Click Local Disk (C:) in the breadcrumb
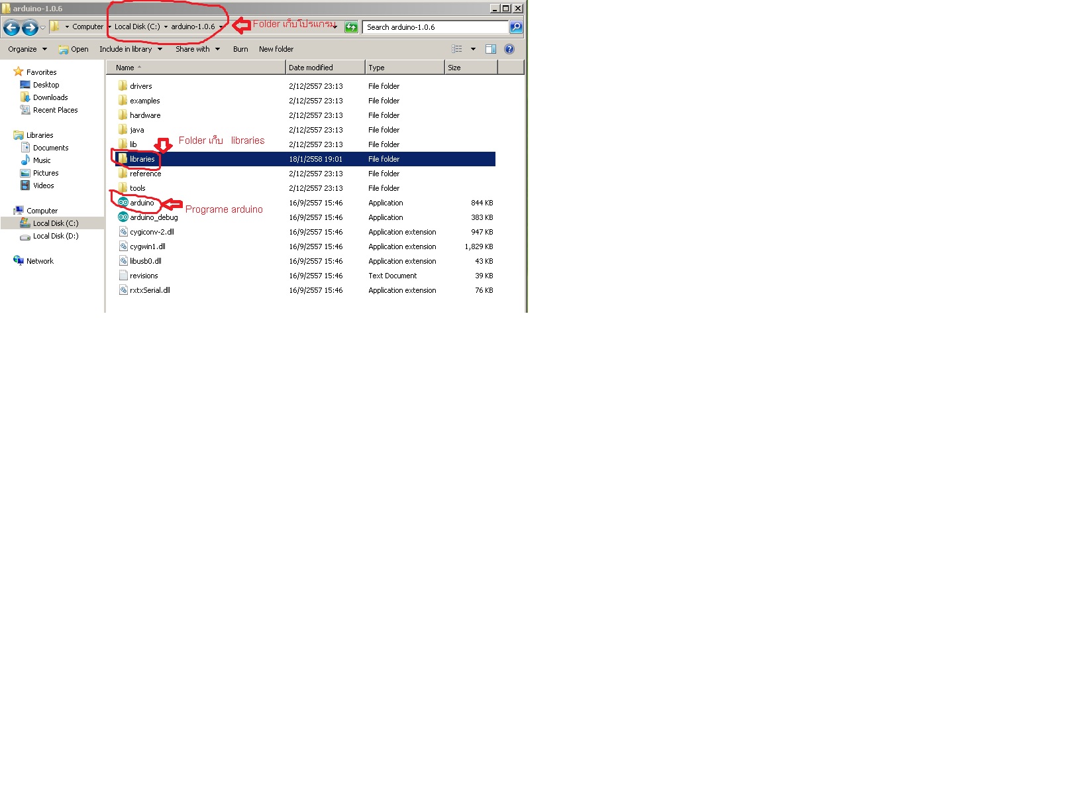Screen dimensions: 1081x811 [137, 27]
